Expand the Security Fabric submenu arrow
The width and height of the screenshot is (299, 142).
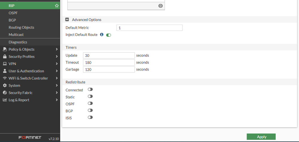(x=57, y=93)
